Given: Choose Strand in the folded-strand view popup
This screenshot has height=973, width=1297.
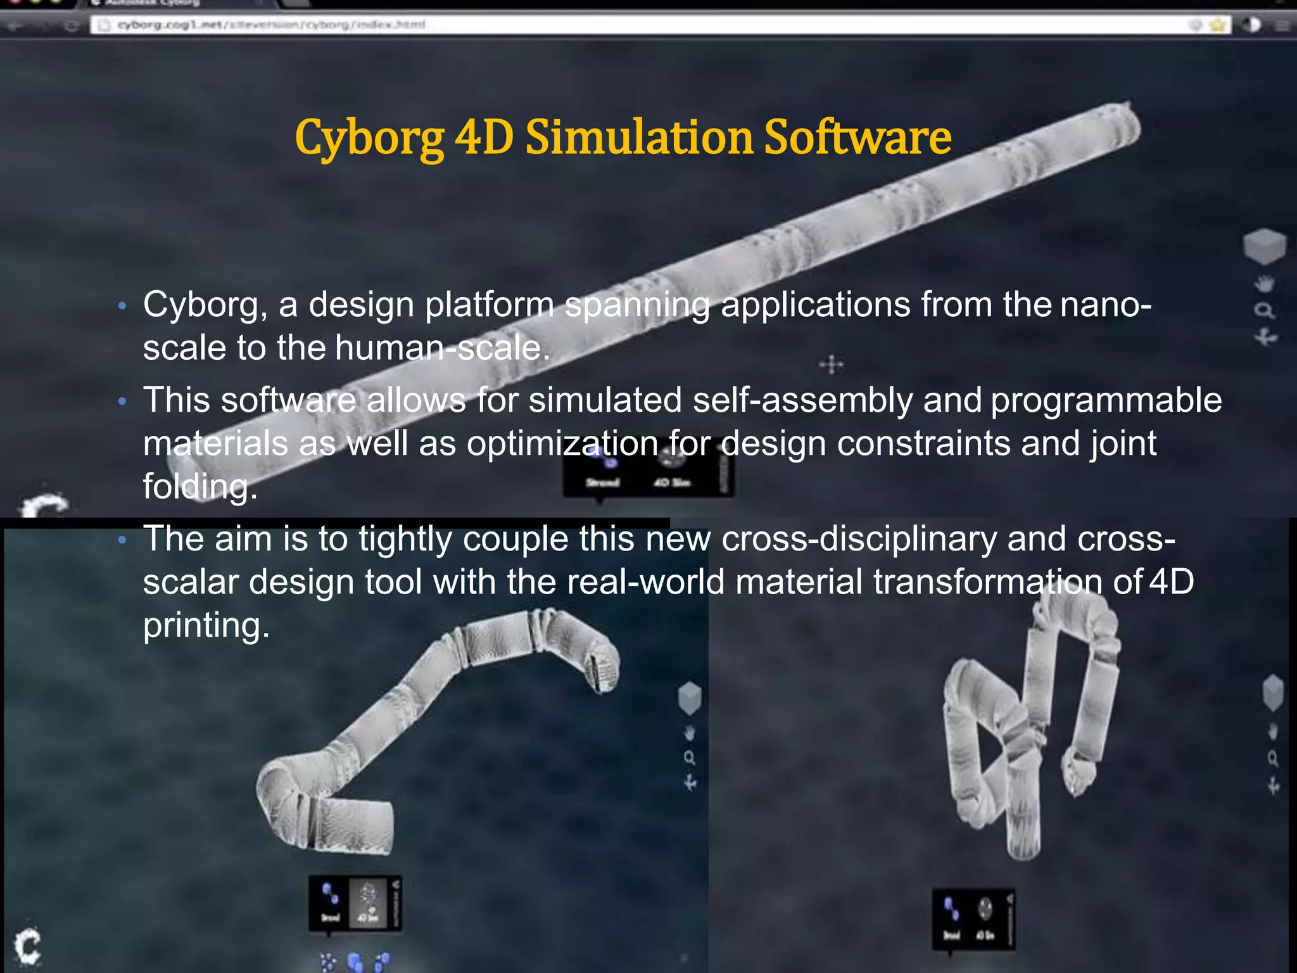Looking at the screenshot, I should tap(952, 919).
